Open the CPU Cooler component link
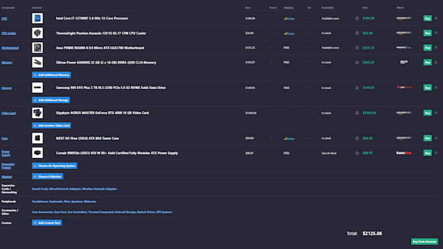 tap(8, 33)
